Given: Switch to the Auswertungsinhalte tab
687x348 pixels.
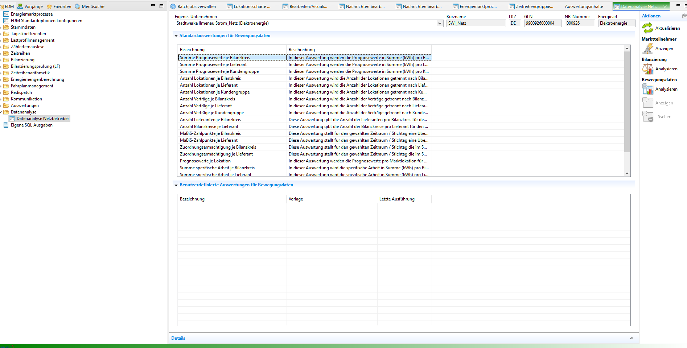Looking at the screenshot, I should point(584,7).
